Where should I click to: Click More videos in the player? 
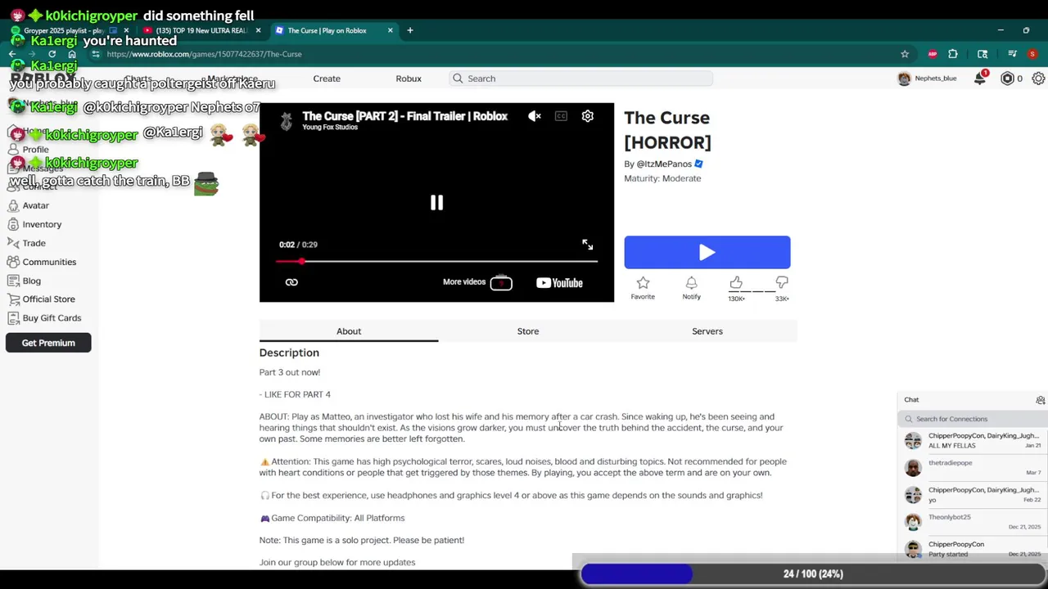point(477,282)
